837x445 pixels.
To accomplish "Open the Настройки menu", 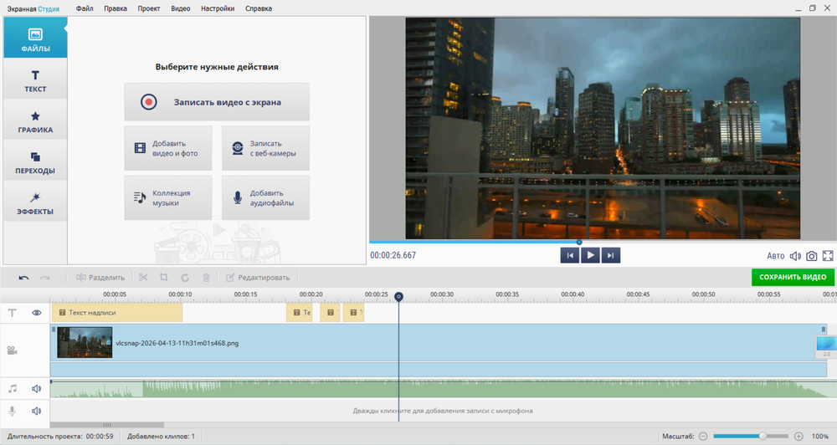I will (x=218, y=8).
